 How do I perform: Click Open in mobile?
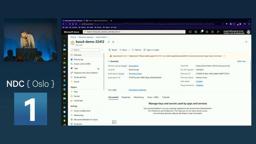click(151, 50)
